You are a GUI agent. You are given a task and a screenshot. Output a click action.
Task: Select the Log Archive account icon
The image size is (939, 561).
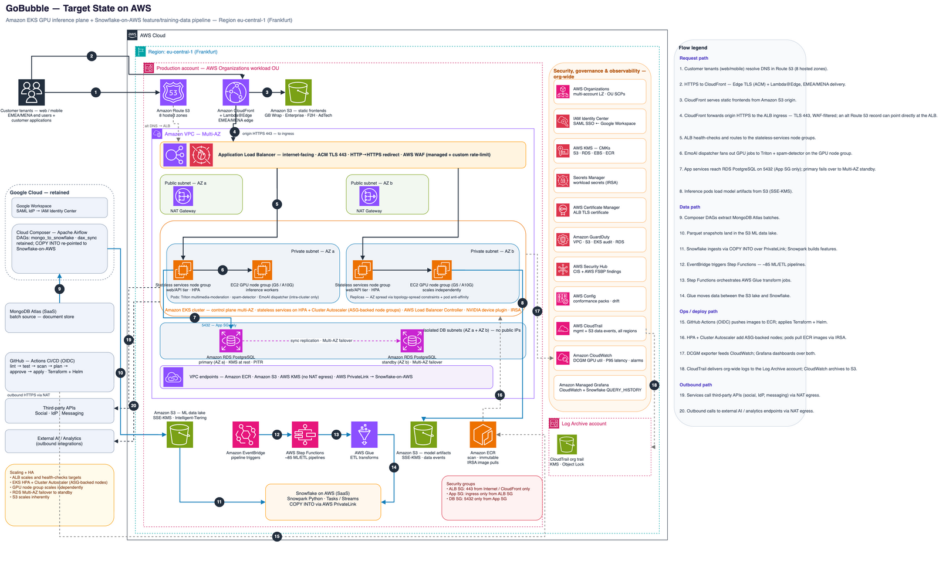pyautogui.click(x=554, y=423)
